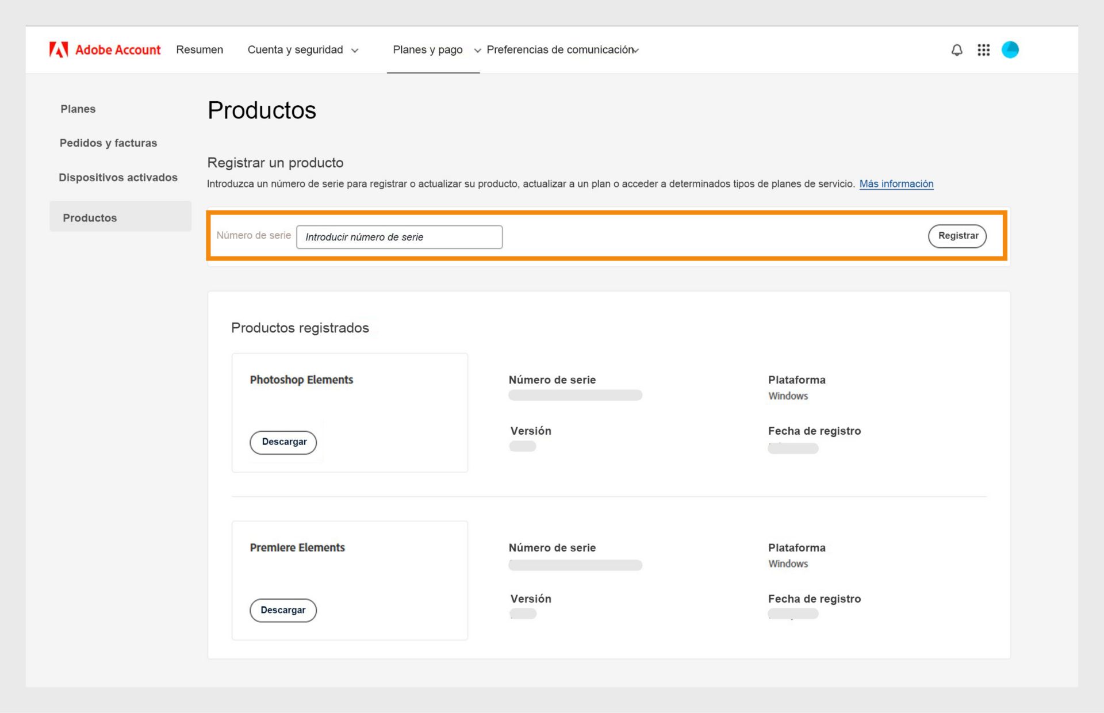Viewport: 1104px width, 713px height.
Task: Click Adobe Account title text
Action: [118, 50]
